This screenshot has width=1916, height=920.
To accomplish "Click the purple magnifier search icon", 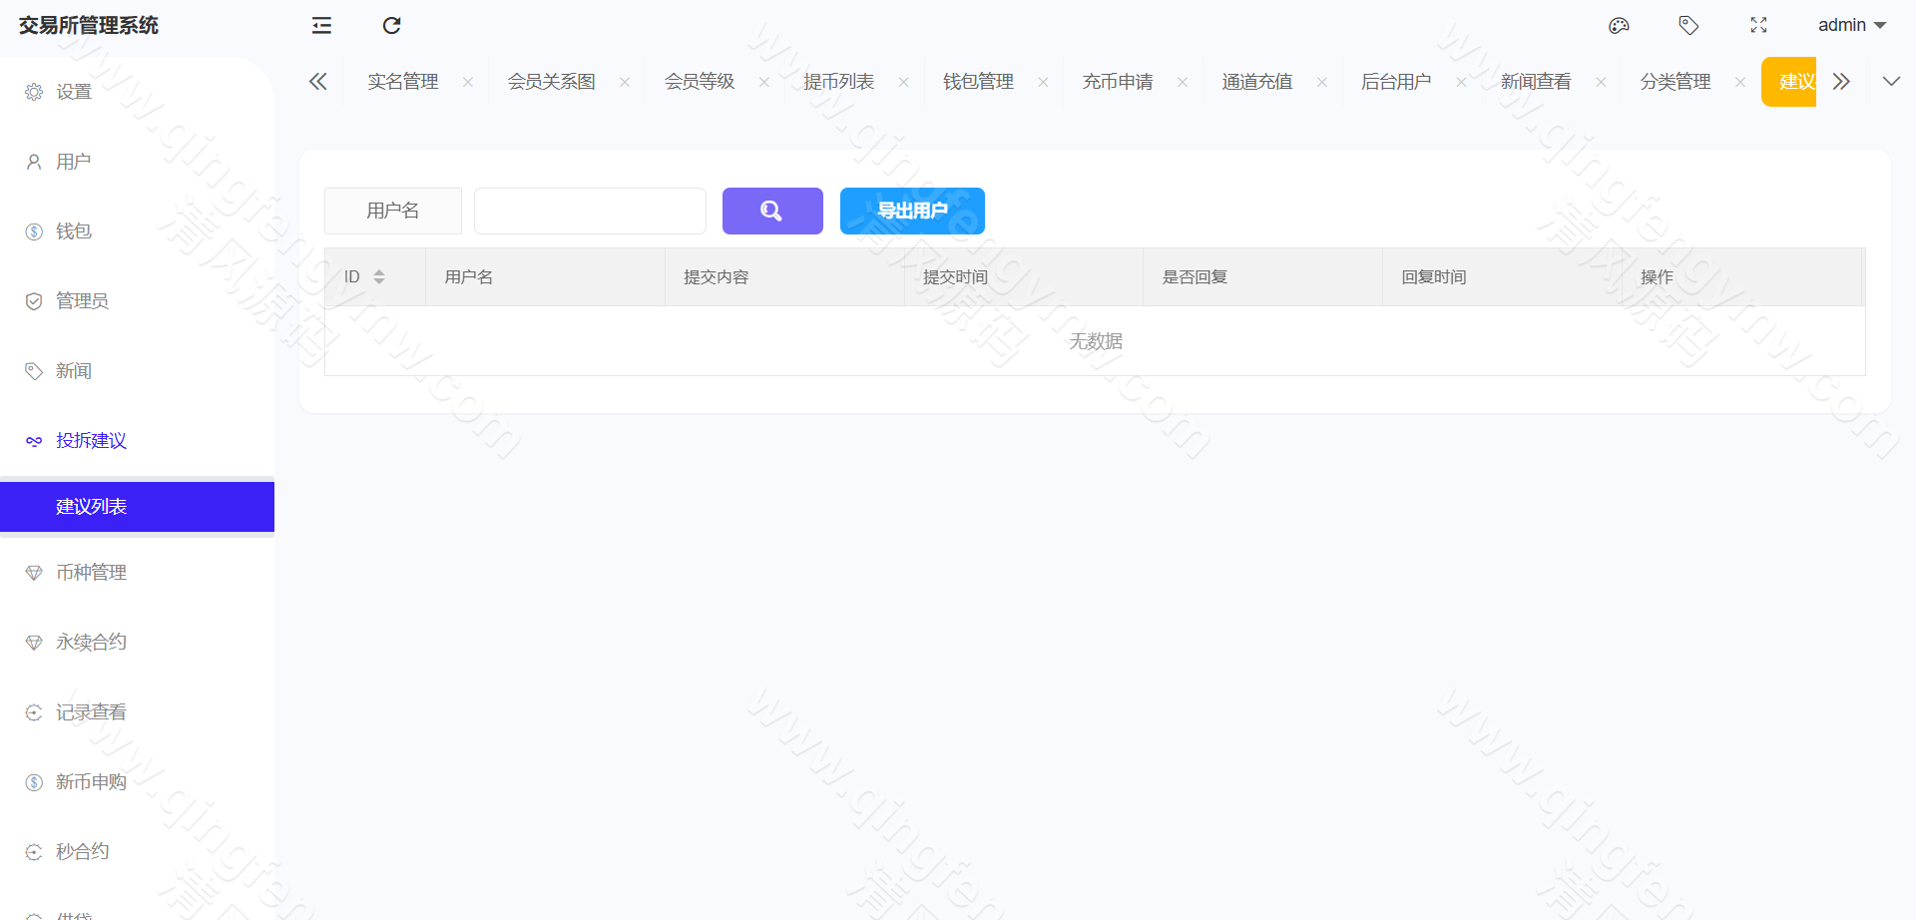I will pyautogui.click(x=771, y=211).
